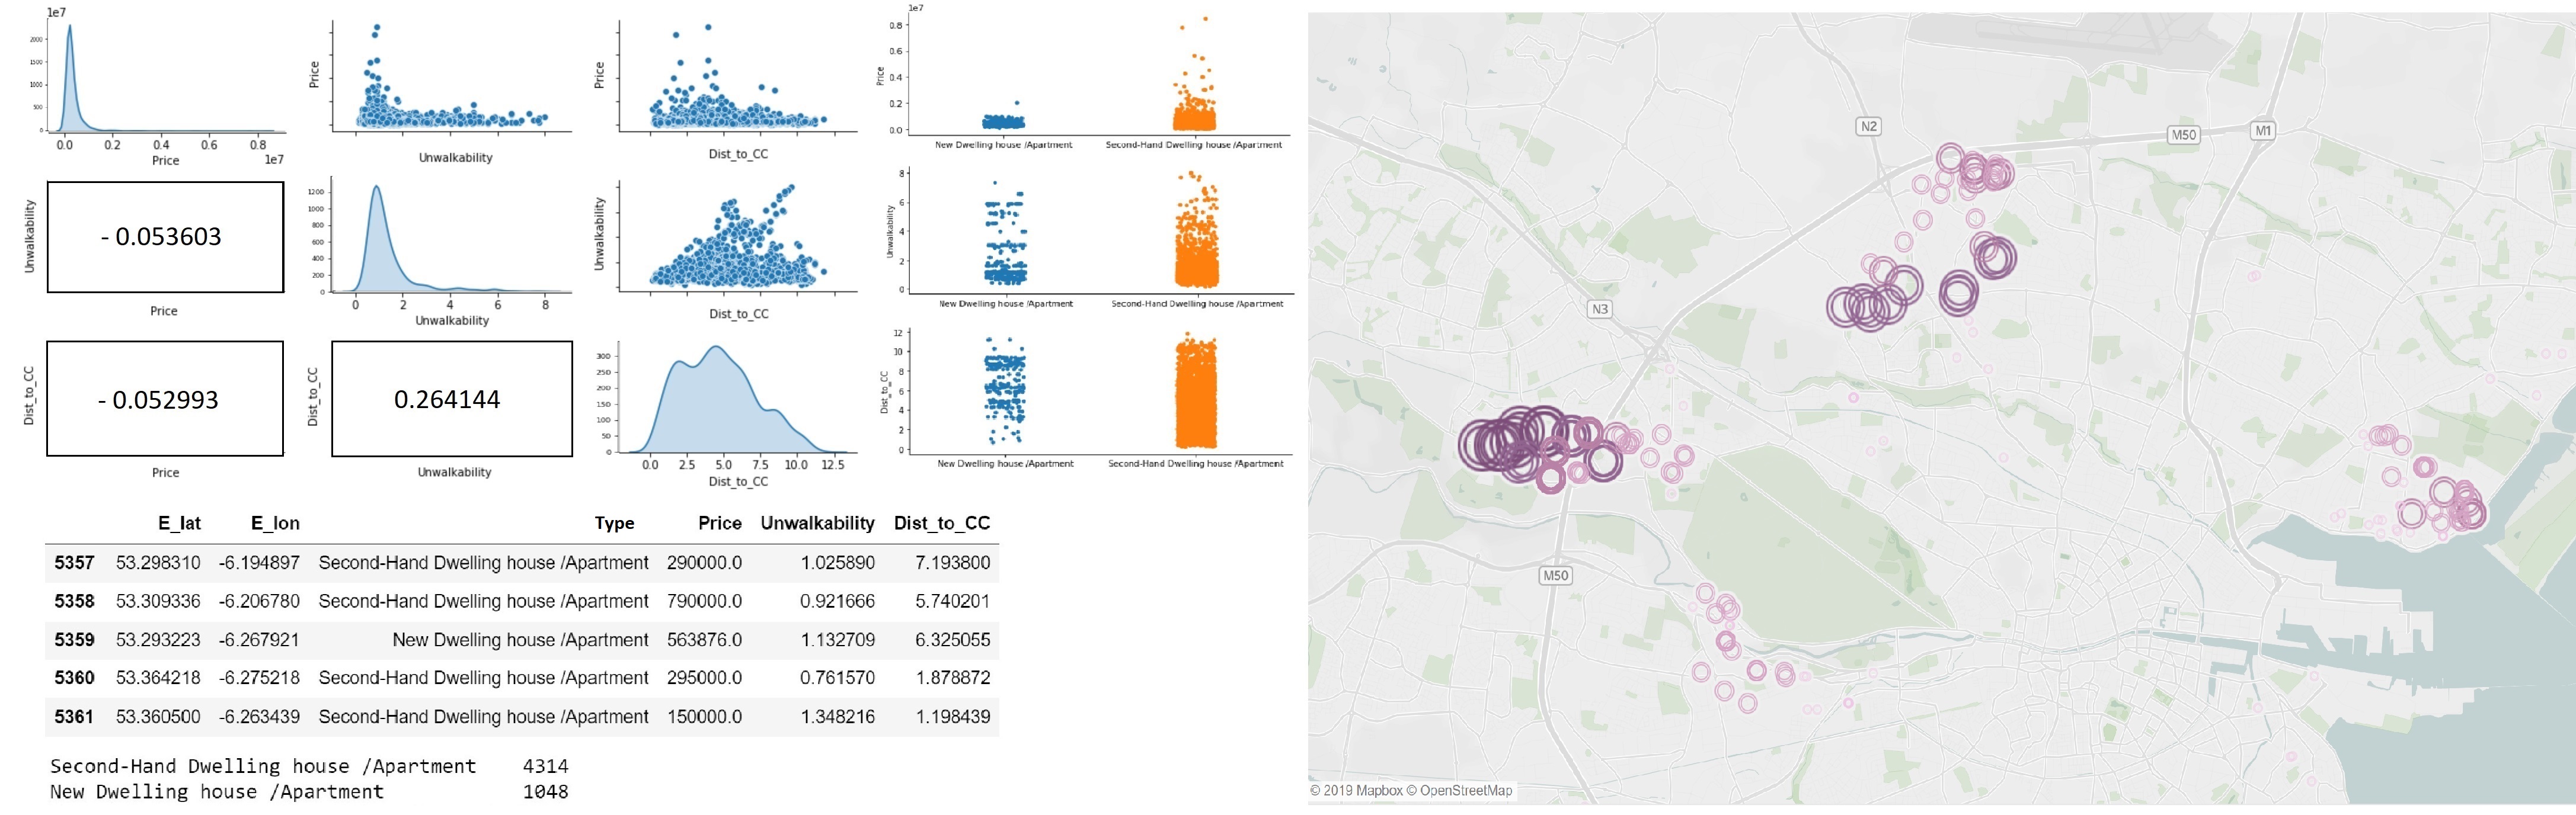Screen dimensions: 2576x815
Task: Click unwalkability cell 1.348216
Action: [837, 717]
